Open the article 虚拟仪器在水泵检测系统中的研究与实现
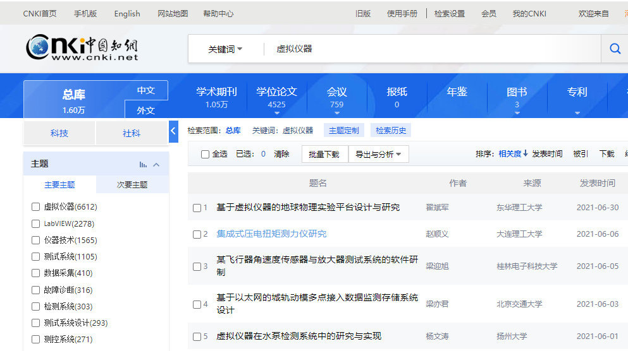The image size is (628, 351). 299,336
